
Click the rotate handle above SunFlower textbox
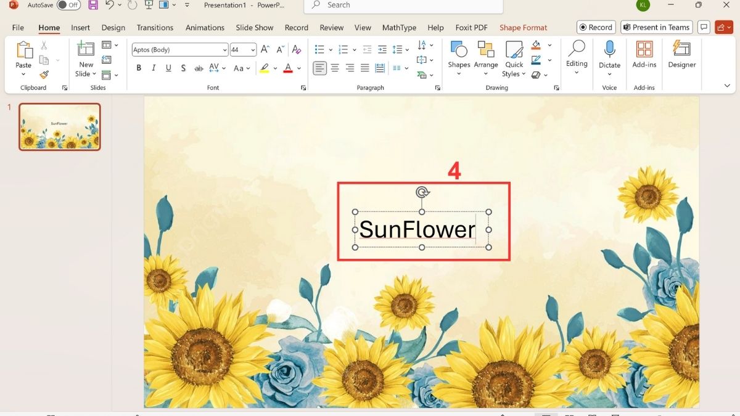click(x=422, y=192)
